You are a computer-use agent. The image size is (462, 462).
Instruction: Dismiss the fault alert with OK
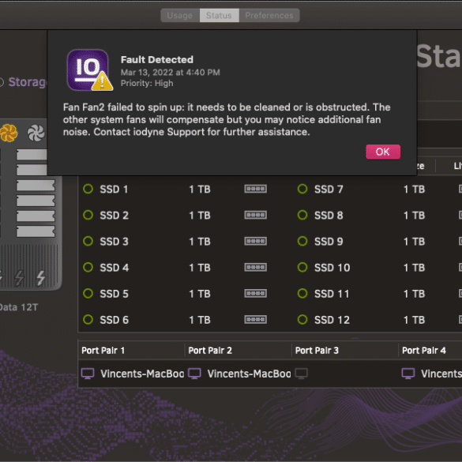(x=383, y=152)
